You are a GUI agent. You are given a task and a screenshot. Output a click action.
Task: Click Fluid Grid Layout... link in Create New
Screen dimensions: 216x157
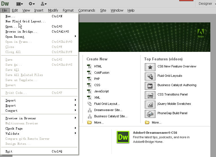point(107,104)
